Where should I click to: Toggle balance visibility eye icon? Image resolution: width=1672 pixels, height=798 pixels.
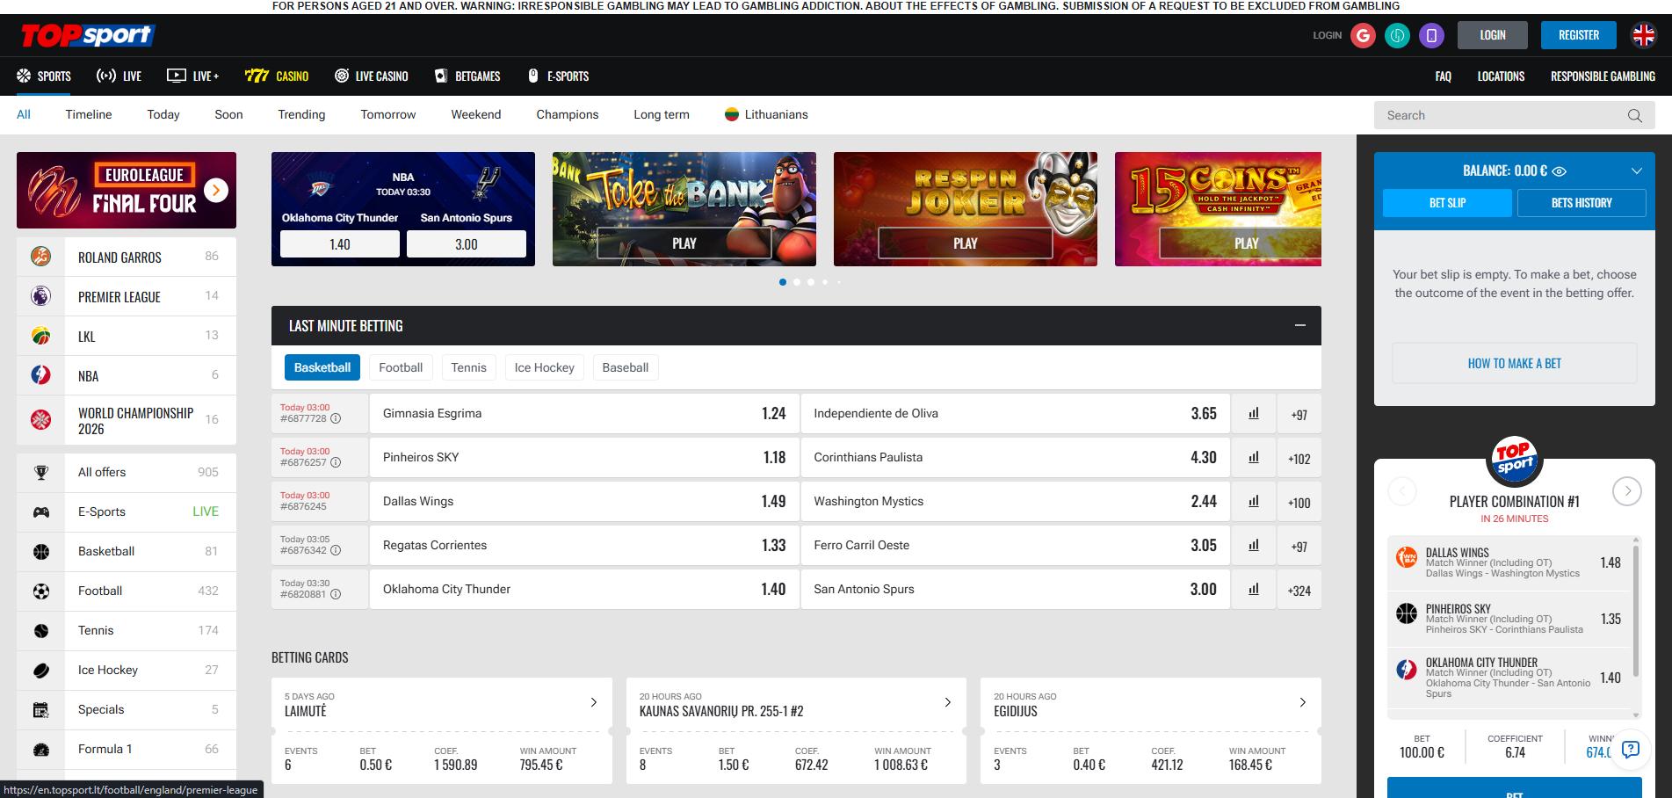pos(1560,171)
